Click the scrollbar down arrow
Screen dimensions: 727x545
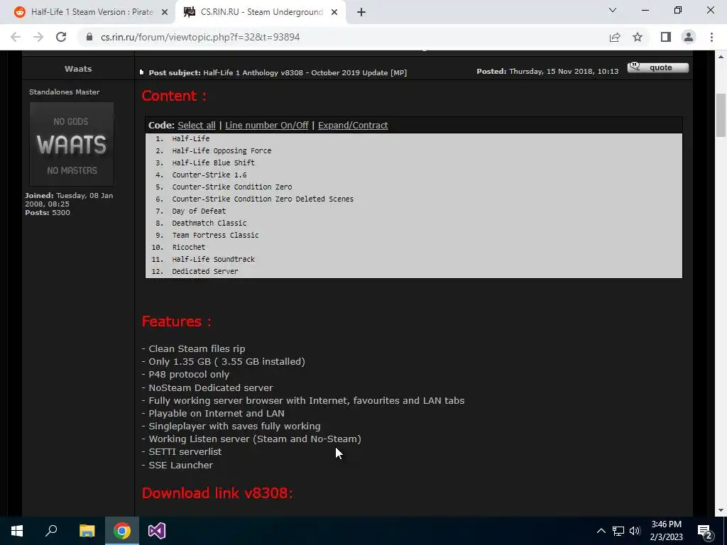tap(721, 511)
